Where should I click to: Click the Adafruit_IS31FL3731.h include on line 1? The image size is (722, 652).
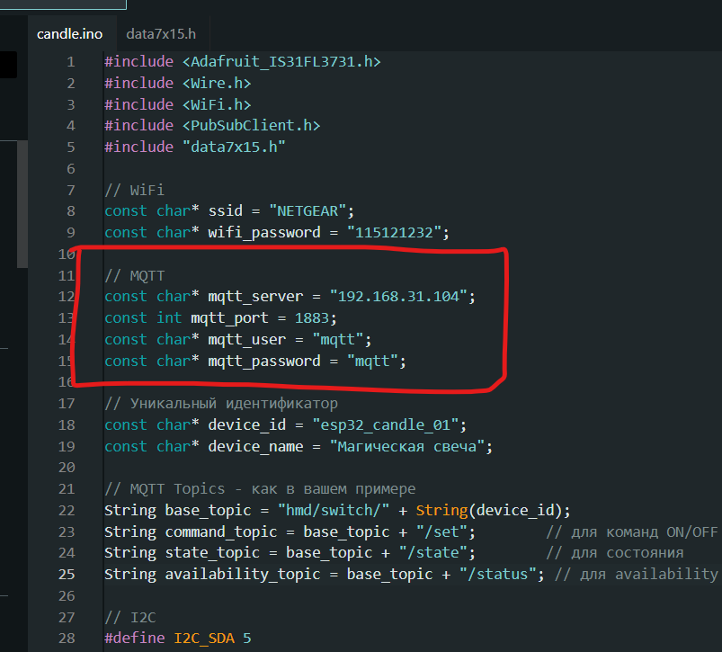point(281,62)
